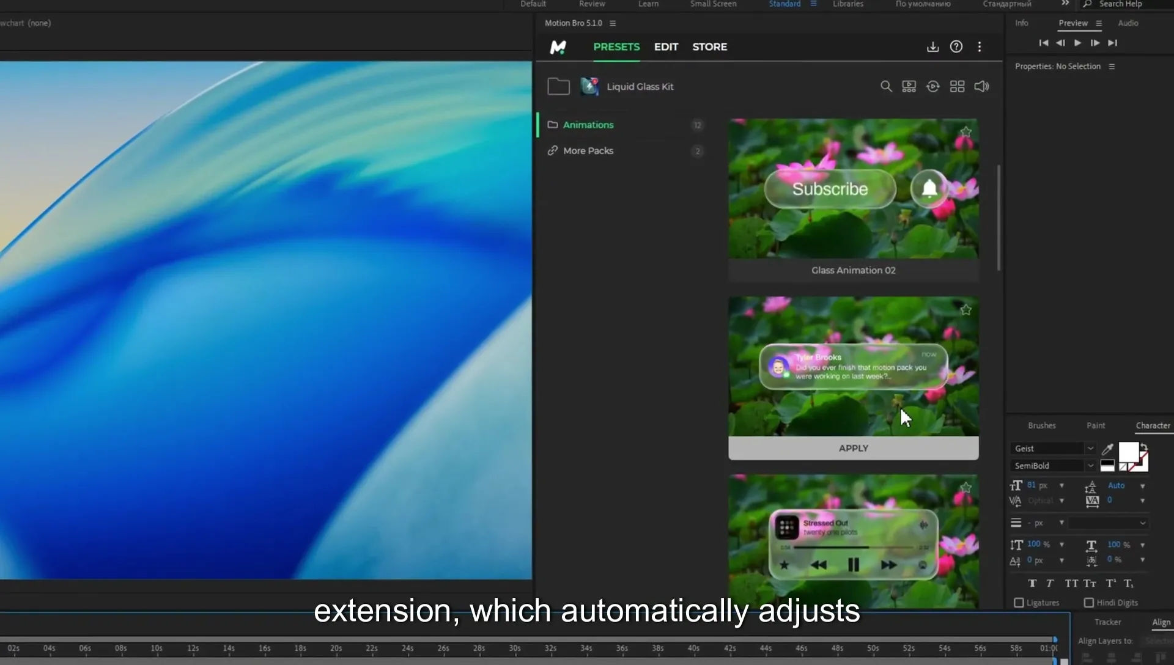Enable the Ligatures checkbox

1019,603
